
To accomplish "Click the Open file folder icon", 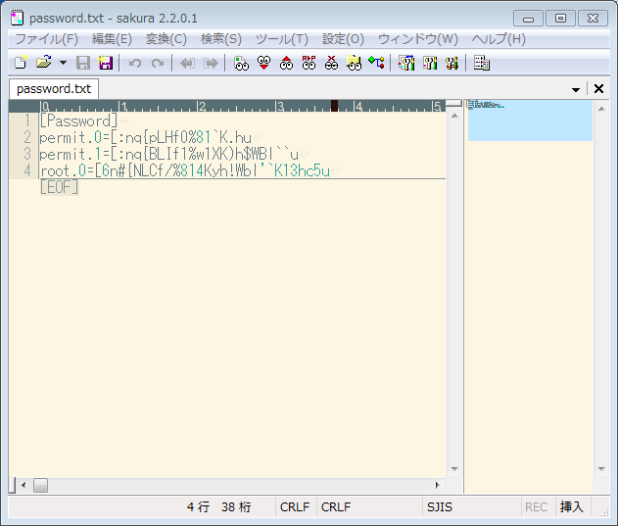I will [x=43, y=64].
